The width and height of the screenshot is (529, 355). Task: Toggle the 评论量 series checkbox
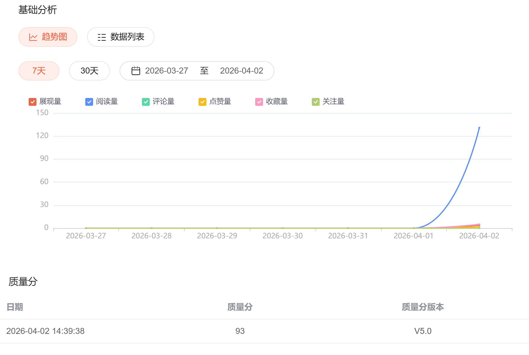click(146, 102)
